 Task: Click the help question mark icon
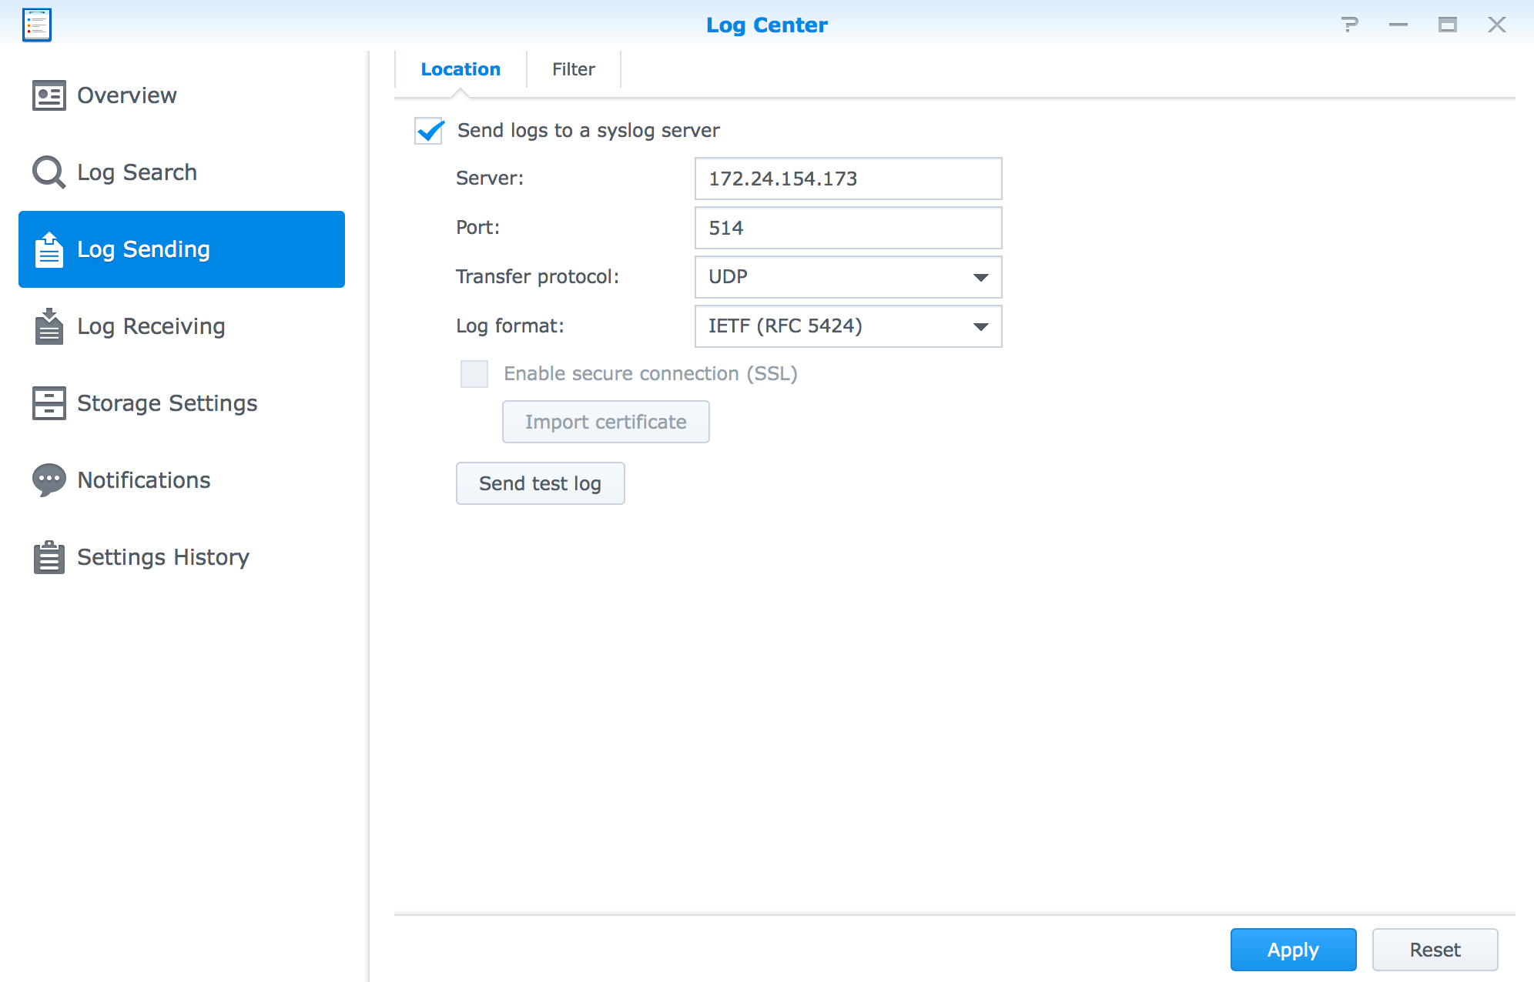(x=1349, y=25)
